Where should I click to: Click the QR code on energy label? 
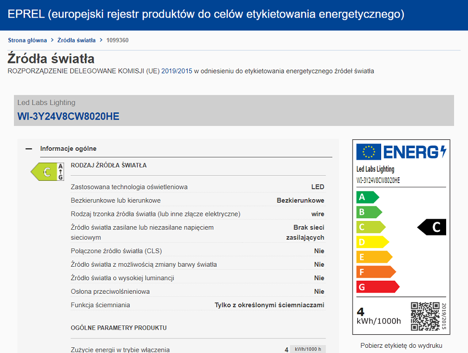tap(425, 316)
